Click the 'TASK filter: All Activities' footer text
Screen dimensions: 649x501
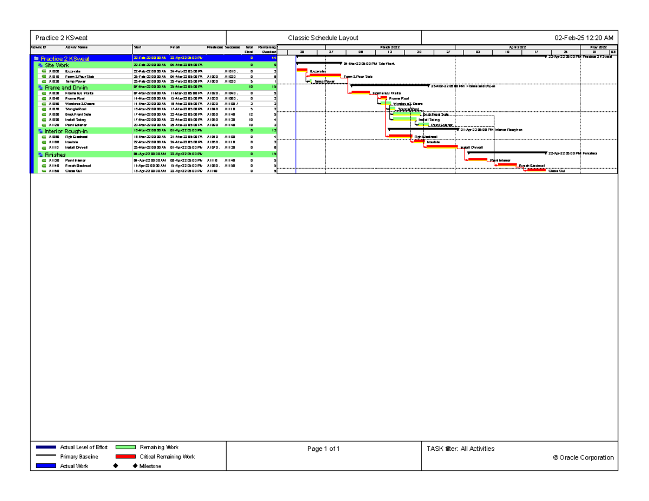click(x=460, y=449)
